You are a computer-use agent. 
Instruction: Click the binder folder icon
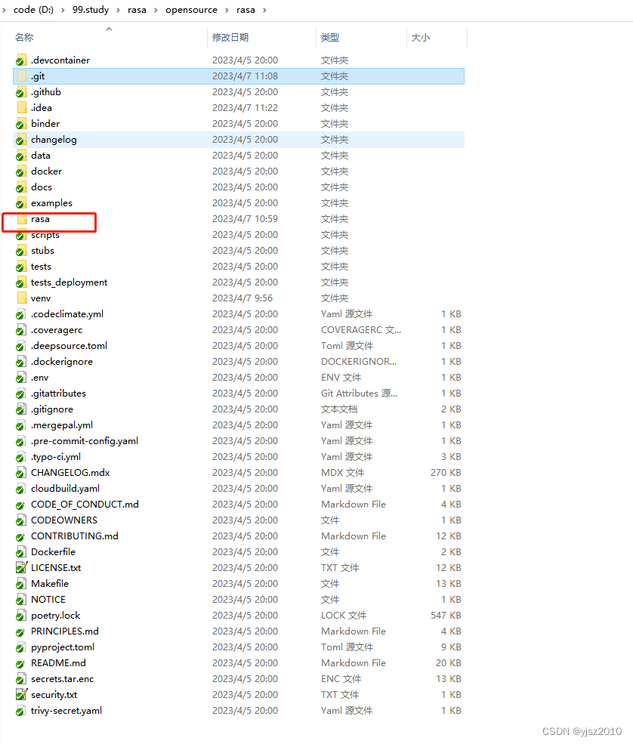pyautogui.click(x=21, y=124)
